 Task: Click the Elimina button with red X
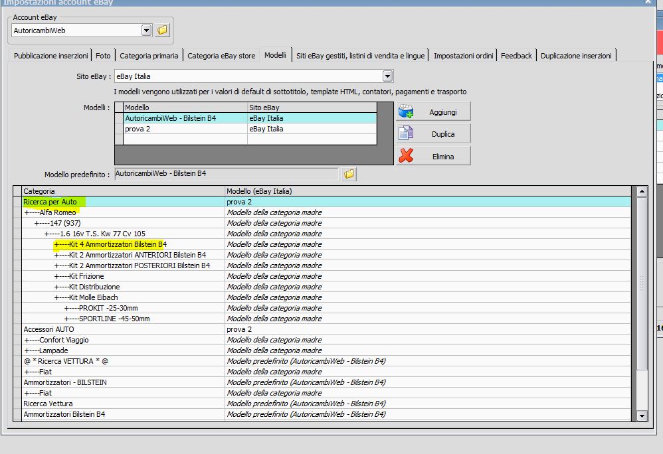433,157
